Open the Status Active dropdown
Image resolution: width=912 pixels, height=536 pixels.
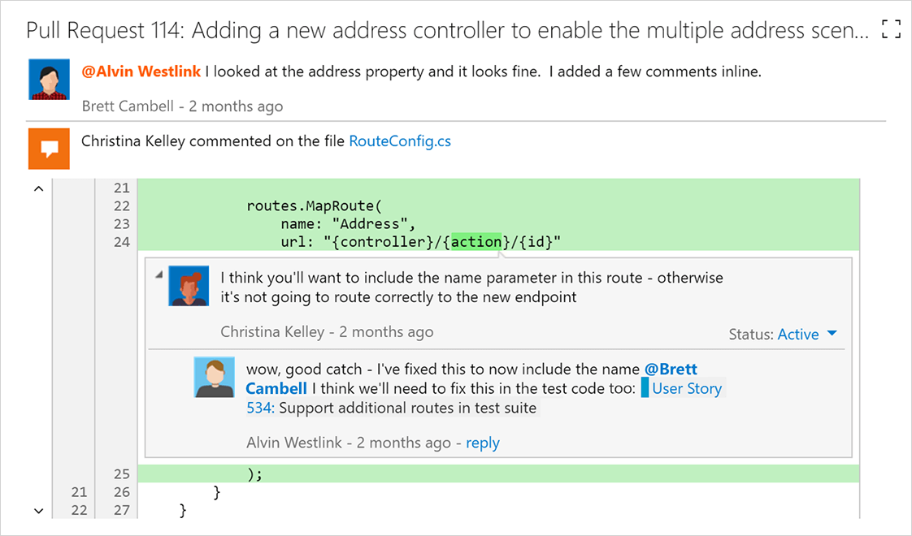pyautogui.click(x=832, y=334)
